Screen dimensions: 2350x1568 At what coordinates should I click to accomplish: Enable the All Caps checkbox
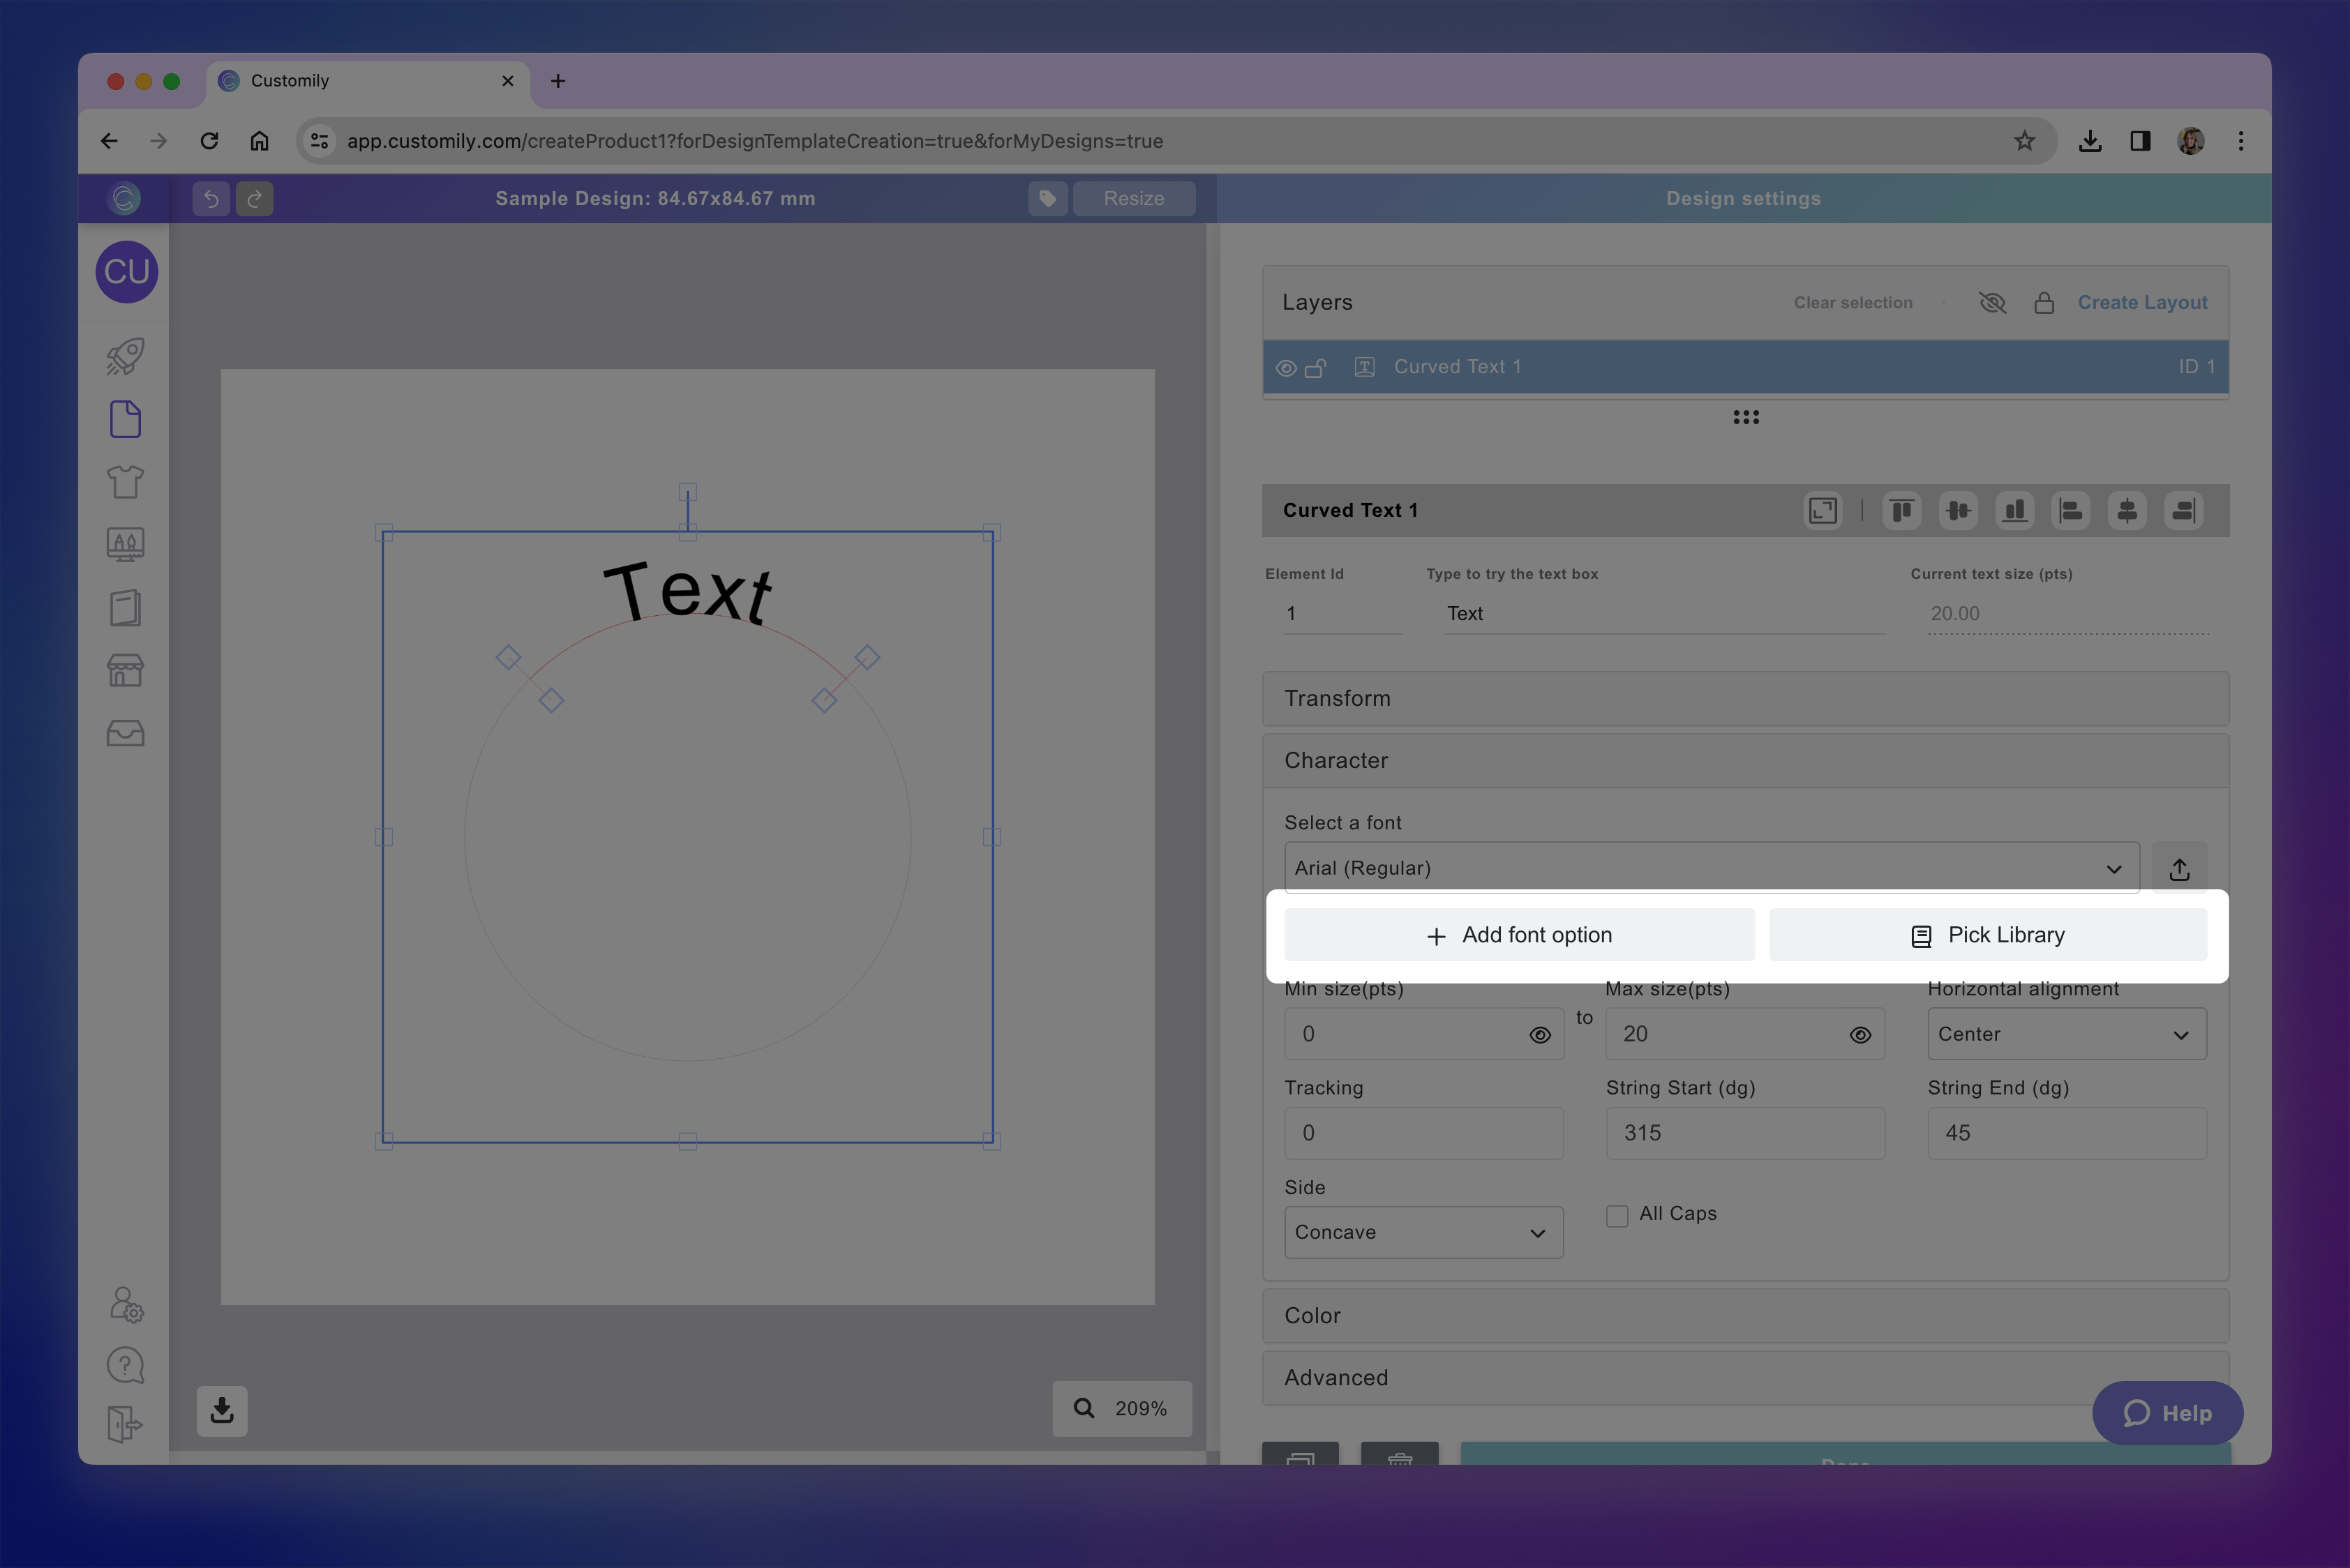click(x=1617, y=1215)
